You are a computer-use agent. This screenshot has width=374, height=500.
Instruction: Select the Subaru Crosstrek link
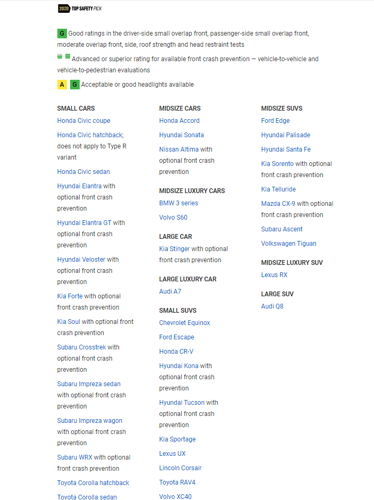(81, 347)
